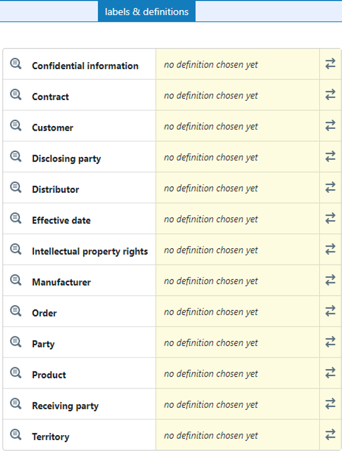Select the Confidential information label
Image resolution: width=342 pixels, height=451 pixels.
click(x=85, y=66)
